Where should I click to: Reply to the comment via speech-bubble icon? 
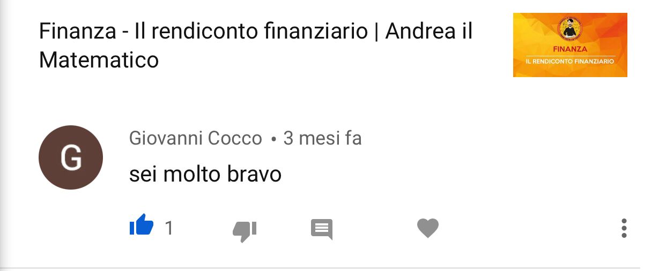pyautogui.click(x=322, y=229)
